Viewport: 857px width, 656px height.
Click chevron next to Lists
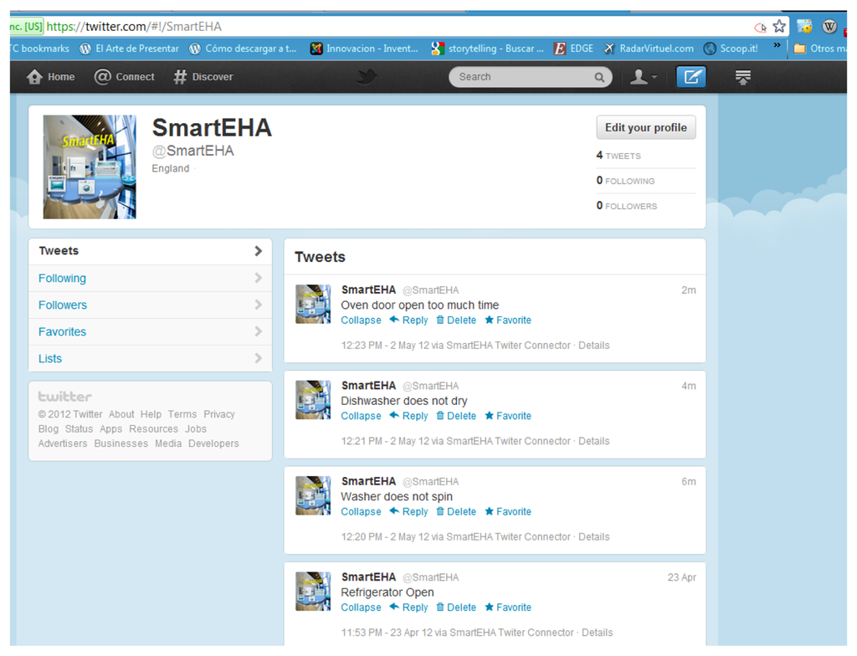pyautogui.click(x=258, y=358)
